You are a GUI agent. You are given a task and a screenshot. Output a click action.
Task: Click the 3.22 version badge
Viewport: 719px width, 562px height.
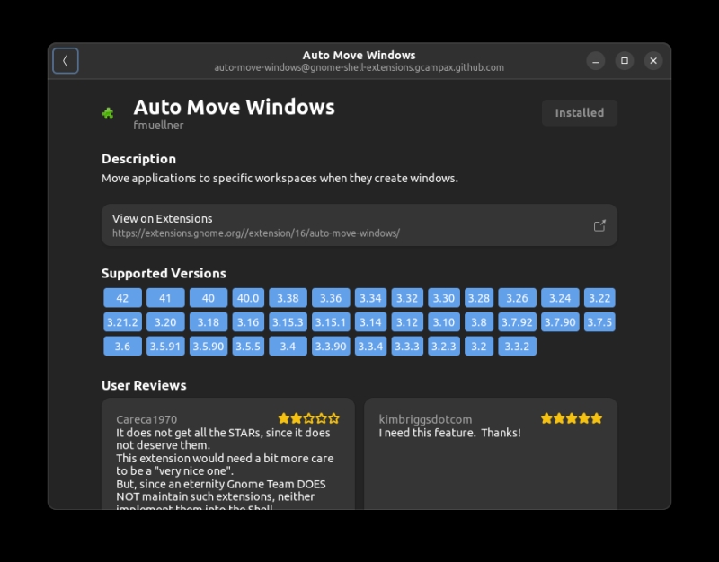[599, 298]
